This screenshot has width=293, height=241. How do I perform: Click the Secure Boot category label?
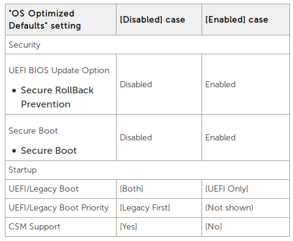[33, 131]
